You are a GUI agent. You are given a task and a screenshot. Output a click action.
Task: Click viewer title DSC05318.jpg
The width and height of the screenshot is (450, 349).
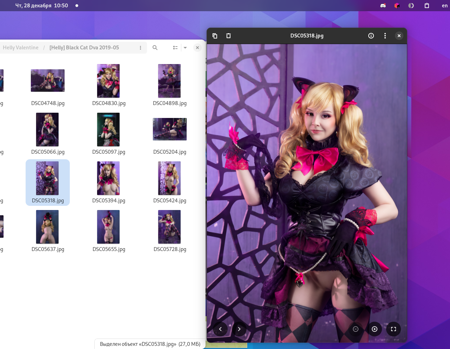pyautogui.click(x=307, y=36)
